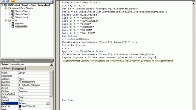Click the s = d.SerialNumber line
Screen dimensions: 196x110
(76, 39)
